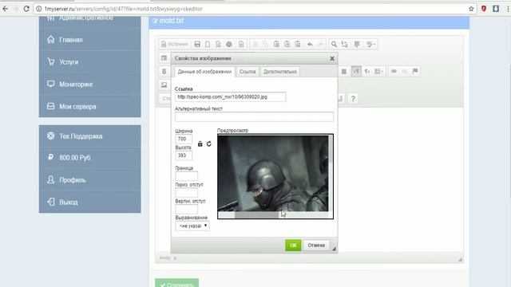The image size is (511, 287).
Task: Open the language dropdown icon in toolbar
Action: click(x=378, y=71)
